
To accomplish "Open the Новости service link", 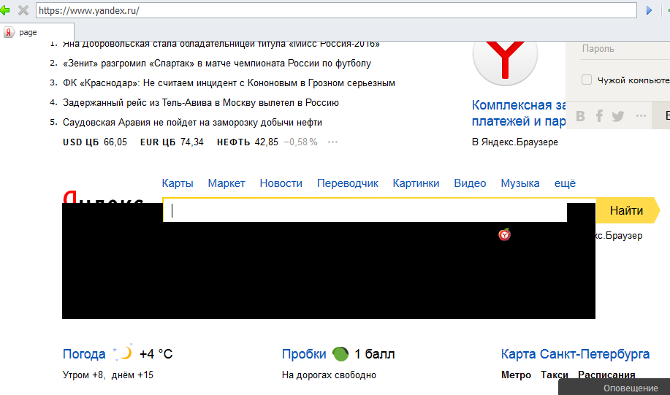I will click(x=281, y=183).
